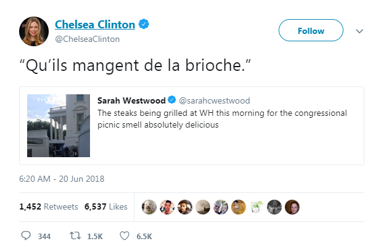
Task: Click the quoted tweet text about steaks
Action: click(x=222, y=119)
